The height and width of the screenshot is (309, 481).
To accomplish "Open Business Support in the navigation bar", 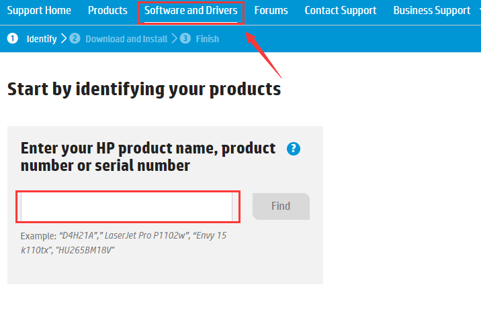I will click(x=432, y=11).
